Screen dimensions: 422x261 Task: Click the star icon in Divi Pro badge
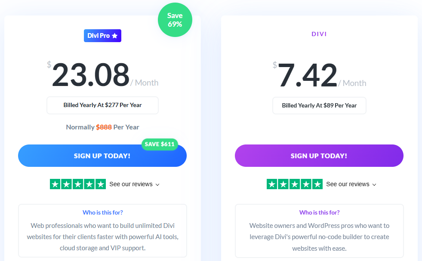coord(115,36)
